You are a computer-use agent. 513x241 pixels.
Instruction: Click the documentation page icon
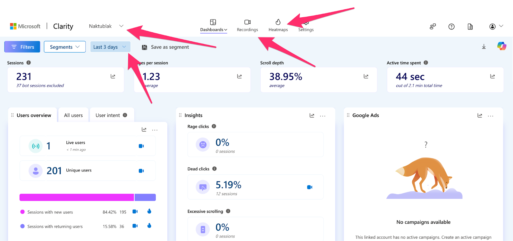click(470, 27)
